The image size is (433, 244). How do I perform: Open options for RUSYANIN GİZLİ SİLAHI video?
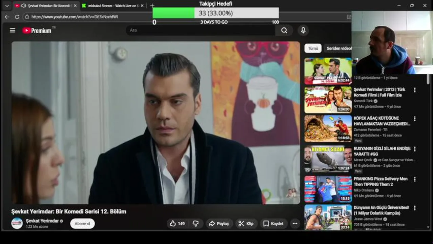[x=415, y=149]
